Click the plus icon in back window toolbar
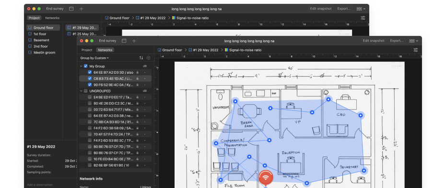Image resolution: width=446 pixels, height=188 pixels. (x=82, y=9)
